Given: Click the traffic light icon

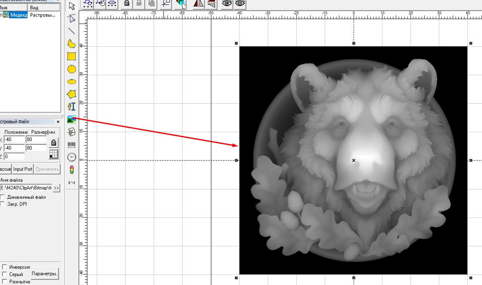Looking at the screenshot, I should coord(72,170).
